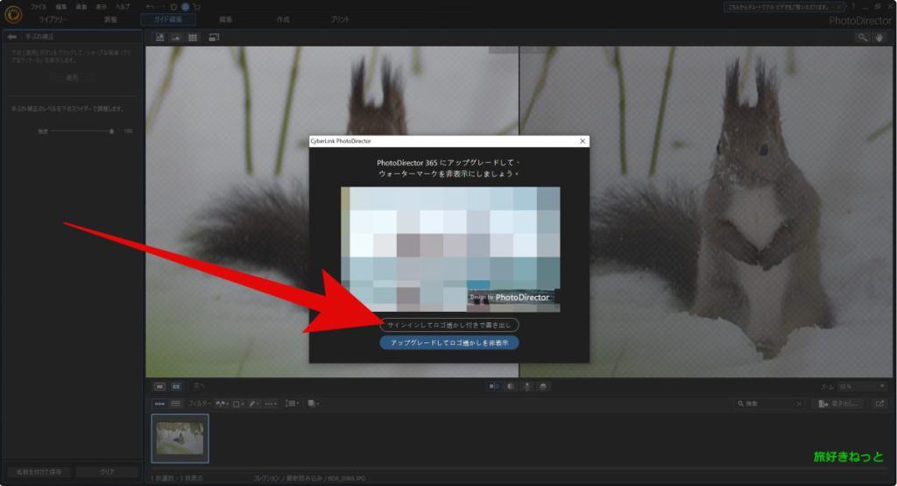Open the 表示 menu
Viewport: 897px width, 486px height.
click(x=102, y=7)
